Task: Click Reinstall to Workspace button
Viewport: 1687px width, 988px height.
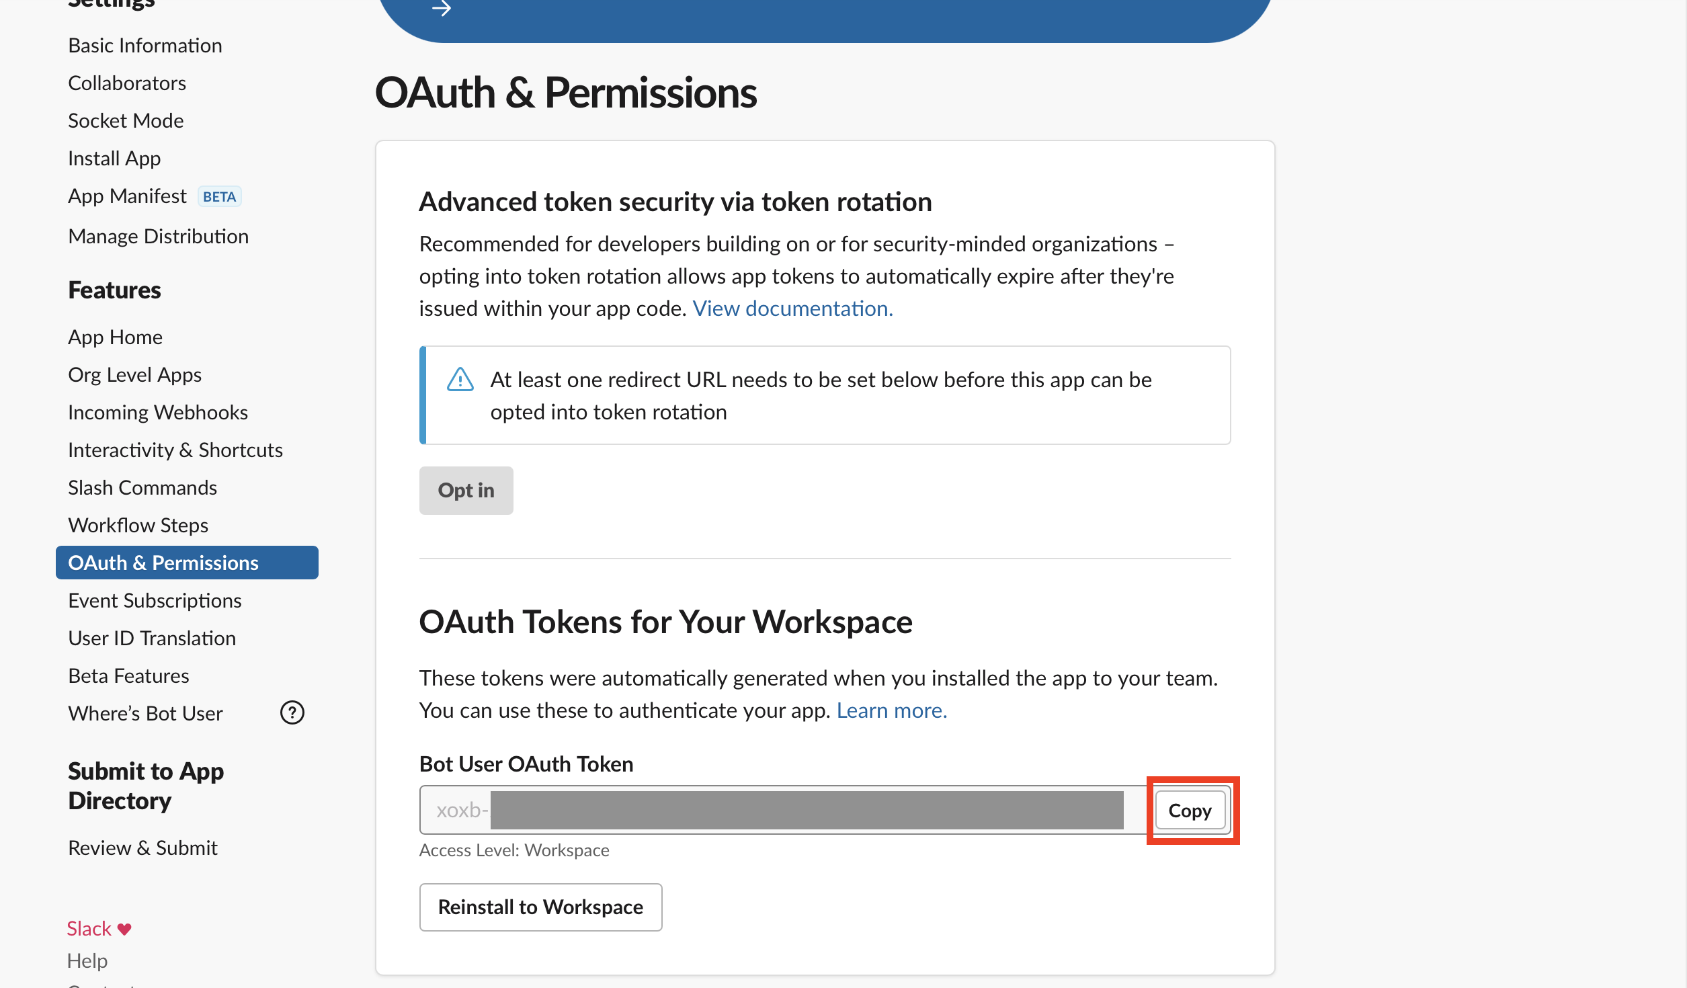Action: [x=541, y=907]
